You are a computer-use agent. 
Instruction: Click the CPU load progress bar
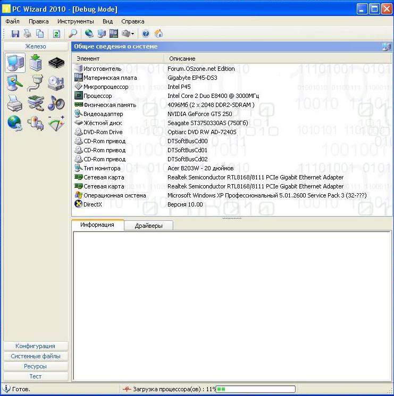point(255,389)
